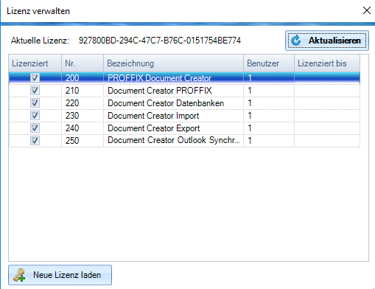Click the number 250 cell
Image resolution: width=375 pixels, height=289 pixels.
(83, 141)
